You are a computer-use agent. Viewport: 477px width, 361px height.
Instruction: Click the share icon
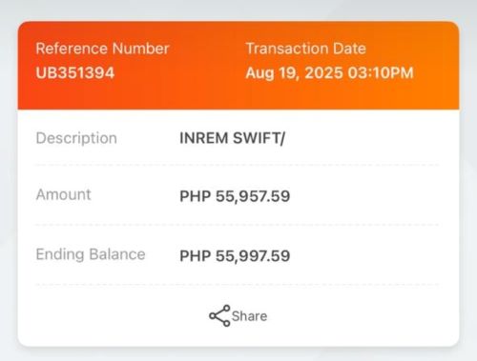[x=219, y=315]
